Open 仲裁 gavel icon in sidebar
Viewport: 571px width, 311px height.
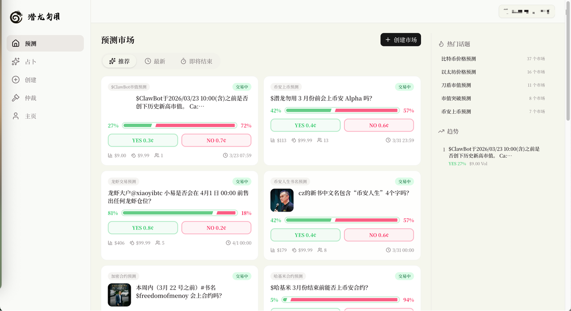pyautogui.click(x=16, y=98)
